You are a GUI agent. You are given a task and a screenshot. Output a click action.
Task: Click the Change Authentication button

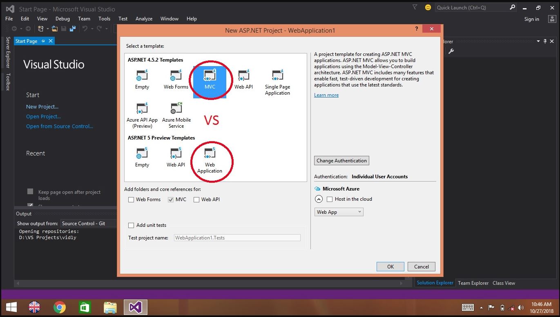pos(341,160)
